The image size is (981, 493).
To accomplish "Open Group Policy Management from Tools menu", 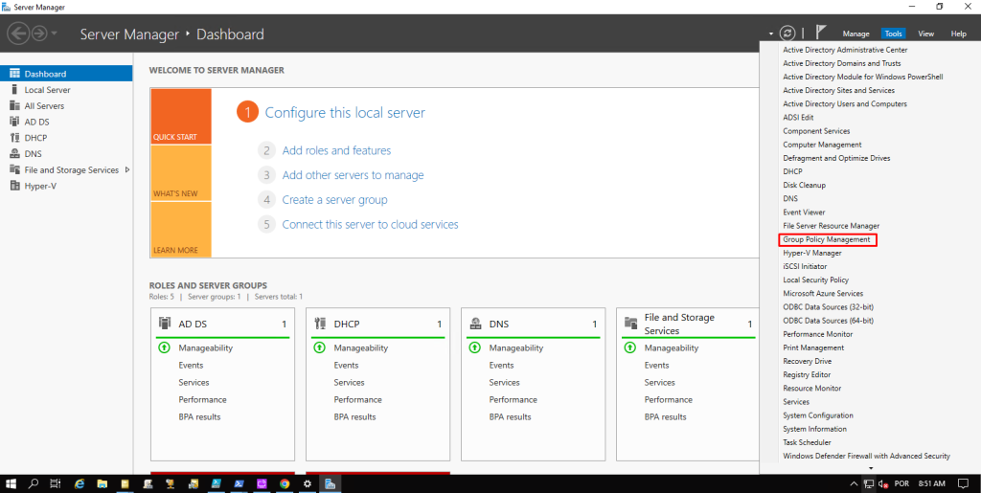I will pos(827,239).
